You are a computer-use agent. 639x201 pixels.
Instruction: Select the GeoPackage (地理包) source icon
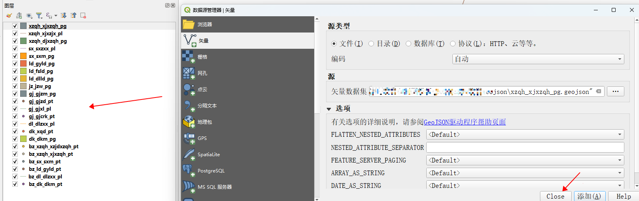pyautogui.click(x=189, y=122)
